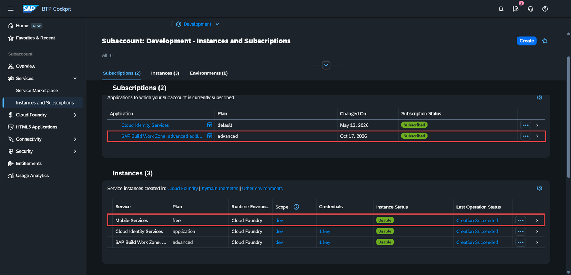Open the feedback icon with badge 2
This screenshot has height=275, width=571.
[x=516, y=9]
